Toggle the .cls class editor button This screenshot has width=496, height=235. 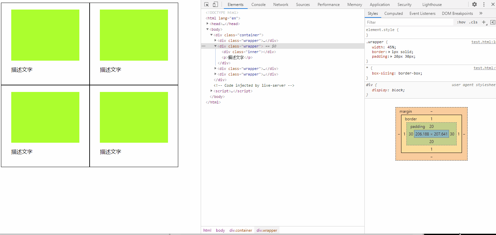click(473, 22)
